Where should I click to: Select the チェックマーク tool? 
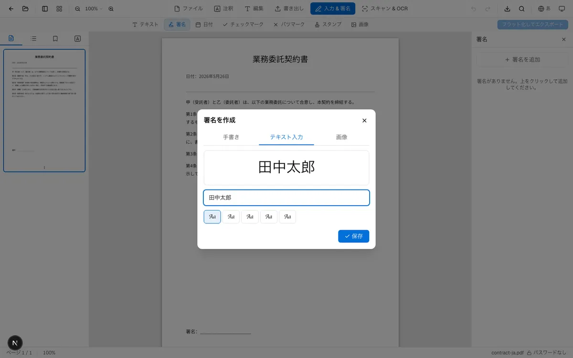point(244,24)
